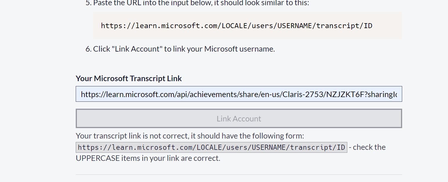448x182 pixels.
Task: Click "LOCALE" in the step 5 example URL
Action: pyautogui.click(x=234, y=26)
